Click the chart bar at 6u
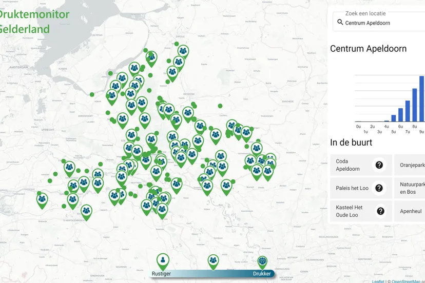This screenshot has height=283, width=425. coord(400,115)
